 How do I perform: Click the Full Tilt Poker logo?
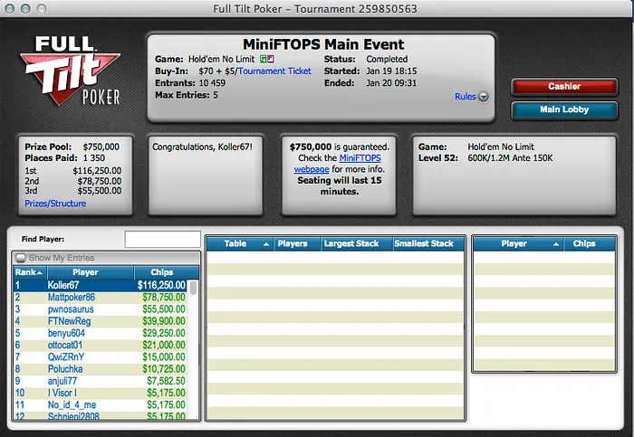tap(74, 72)
